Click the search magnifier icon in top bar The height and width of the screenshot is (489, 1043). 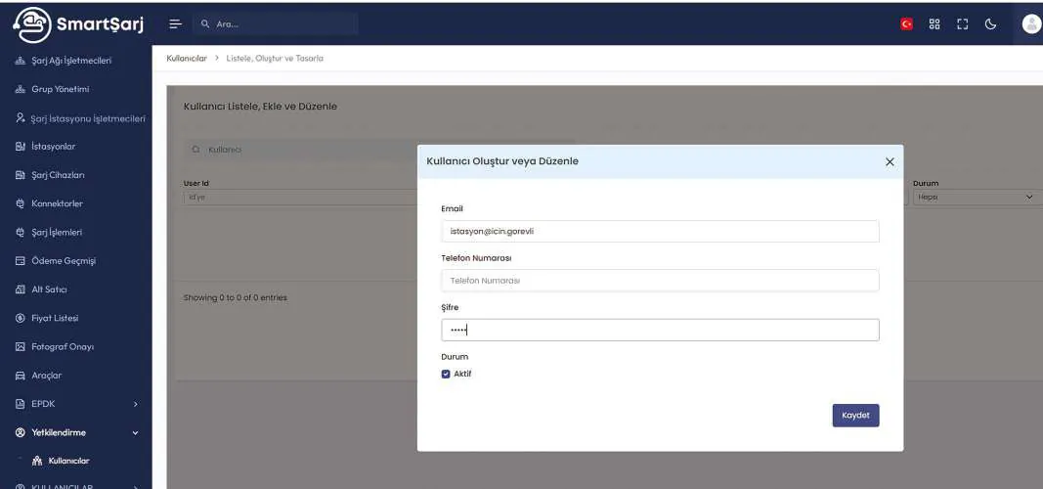click(x=205, y=23)
